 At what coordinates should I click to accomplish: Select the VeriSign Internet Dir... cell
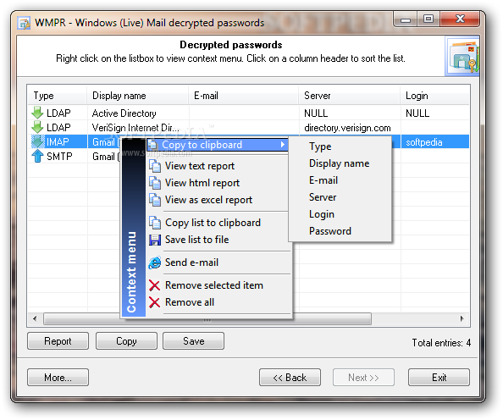(135, 127)
